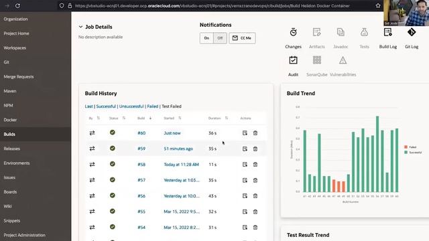The height and width of the screenshot is (241, 429).
Task: Click the tallest Build Trend bar, build 56
Action: (377, 154)
